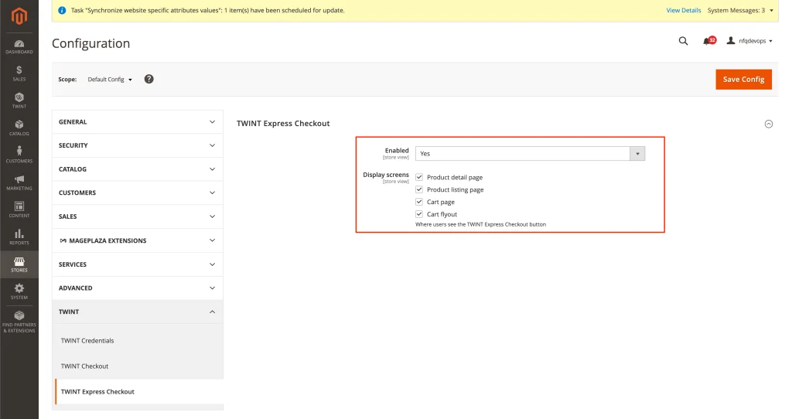This screenshot has height=419, width=792.
Task: Click the Save Config button
Action: coord(743,80)
